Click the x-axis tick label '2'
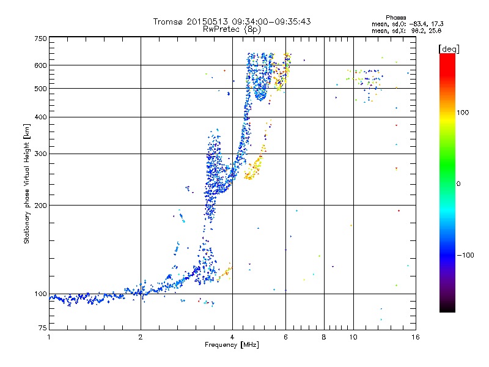This screenshot has height=367, width=489. (141, 337)
